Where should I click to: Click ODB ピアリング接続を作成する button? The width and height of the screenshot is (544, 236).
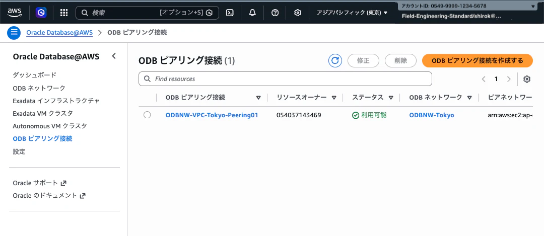(x=478, y=61)
